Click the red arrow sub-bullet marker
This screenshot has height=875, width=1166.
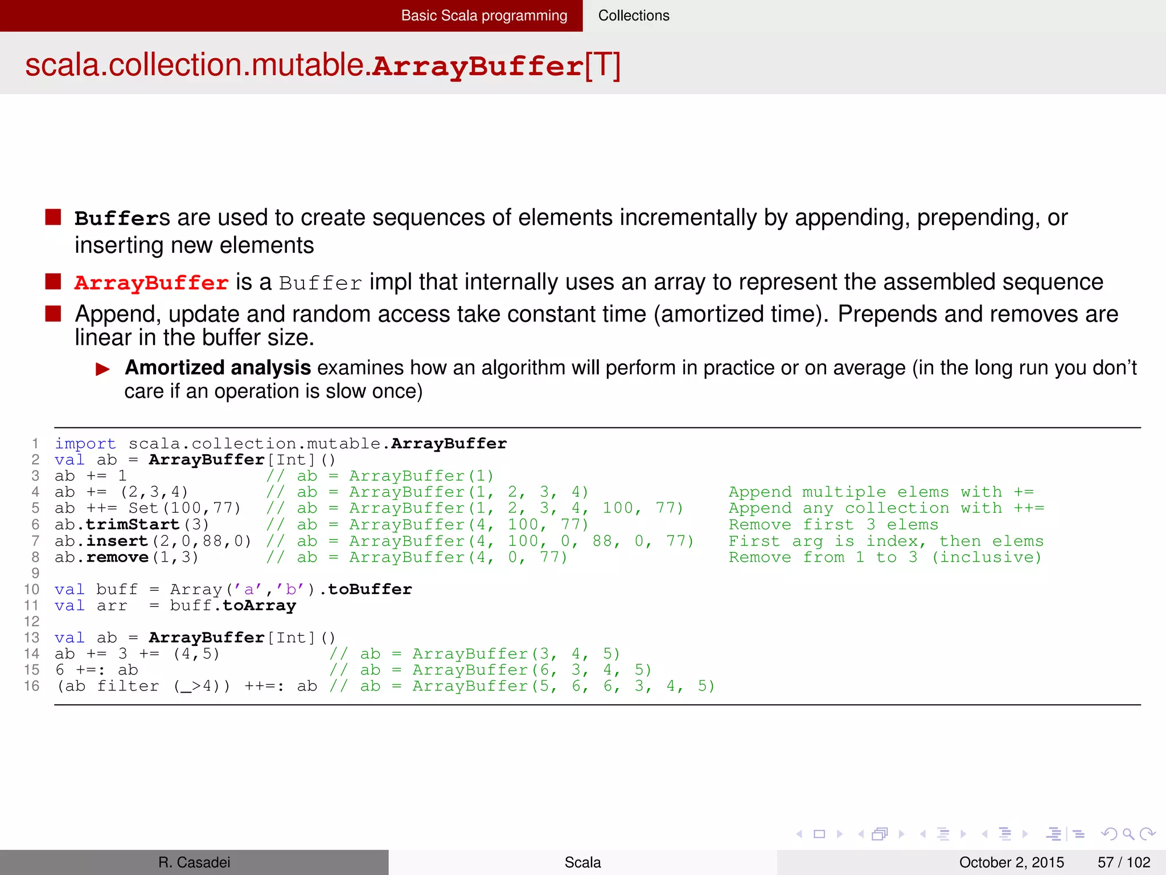103,369
